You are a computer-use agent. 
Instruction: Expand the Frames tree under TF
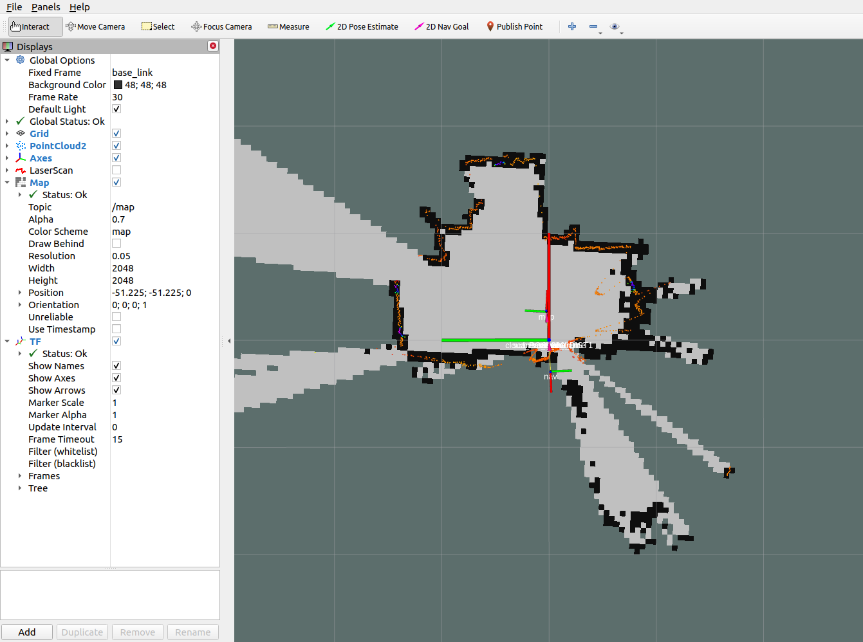click(20, 475)
